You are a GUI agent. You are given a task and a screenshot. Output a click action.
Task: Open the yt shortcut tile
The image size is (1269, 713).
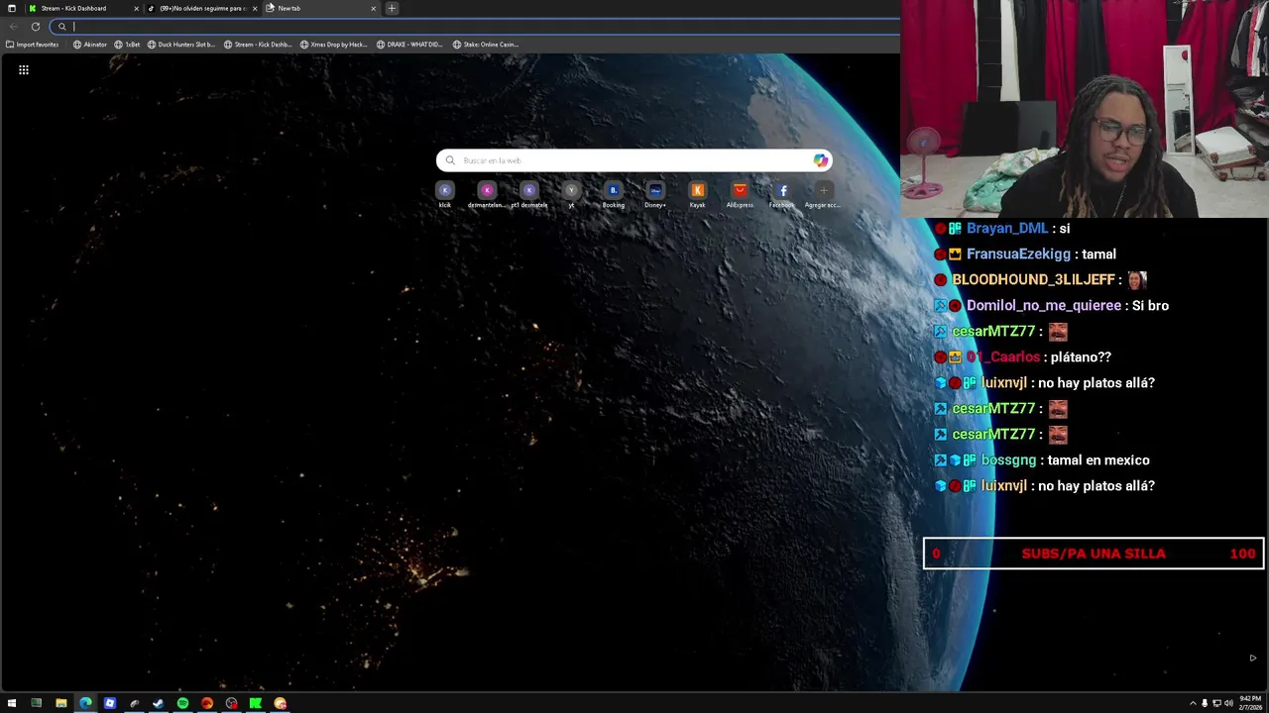(x=571, y=194)
